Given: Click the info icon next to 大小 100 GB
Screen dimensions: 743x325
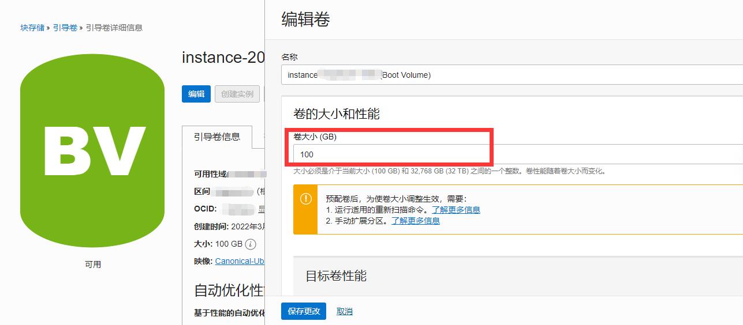Looking at the screenshot, I should [x=251, y=244].
